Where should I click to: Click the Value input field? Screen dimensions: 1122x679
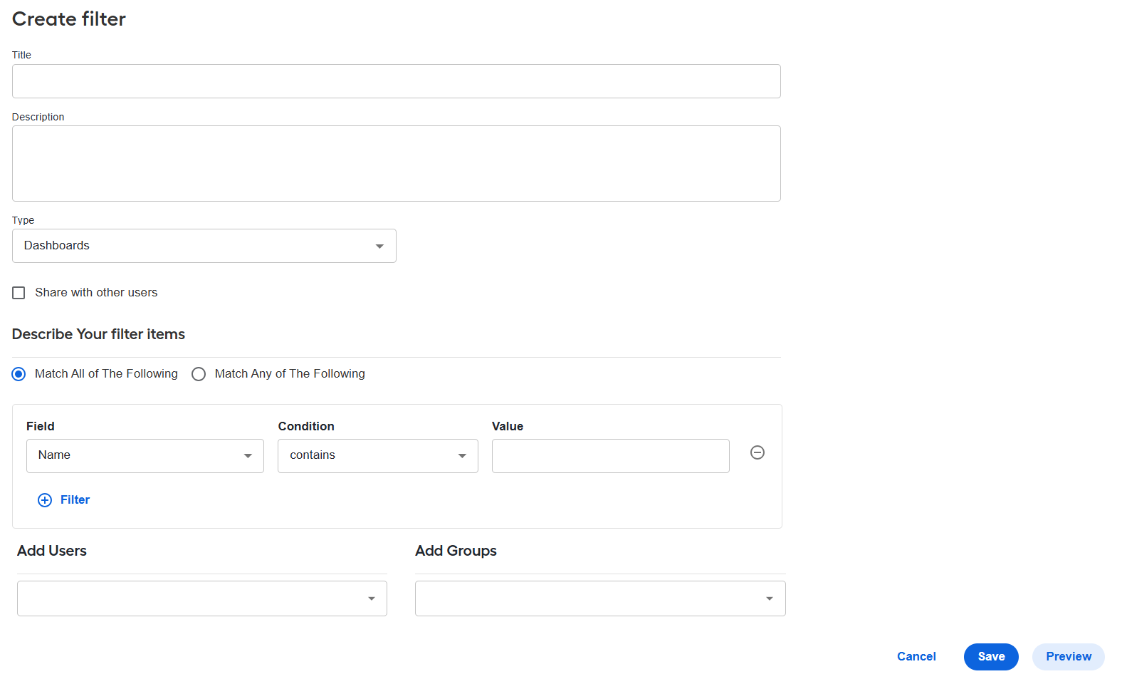611,456
